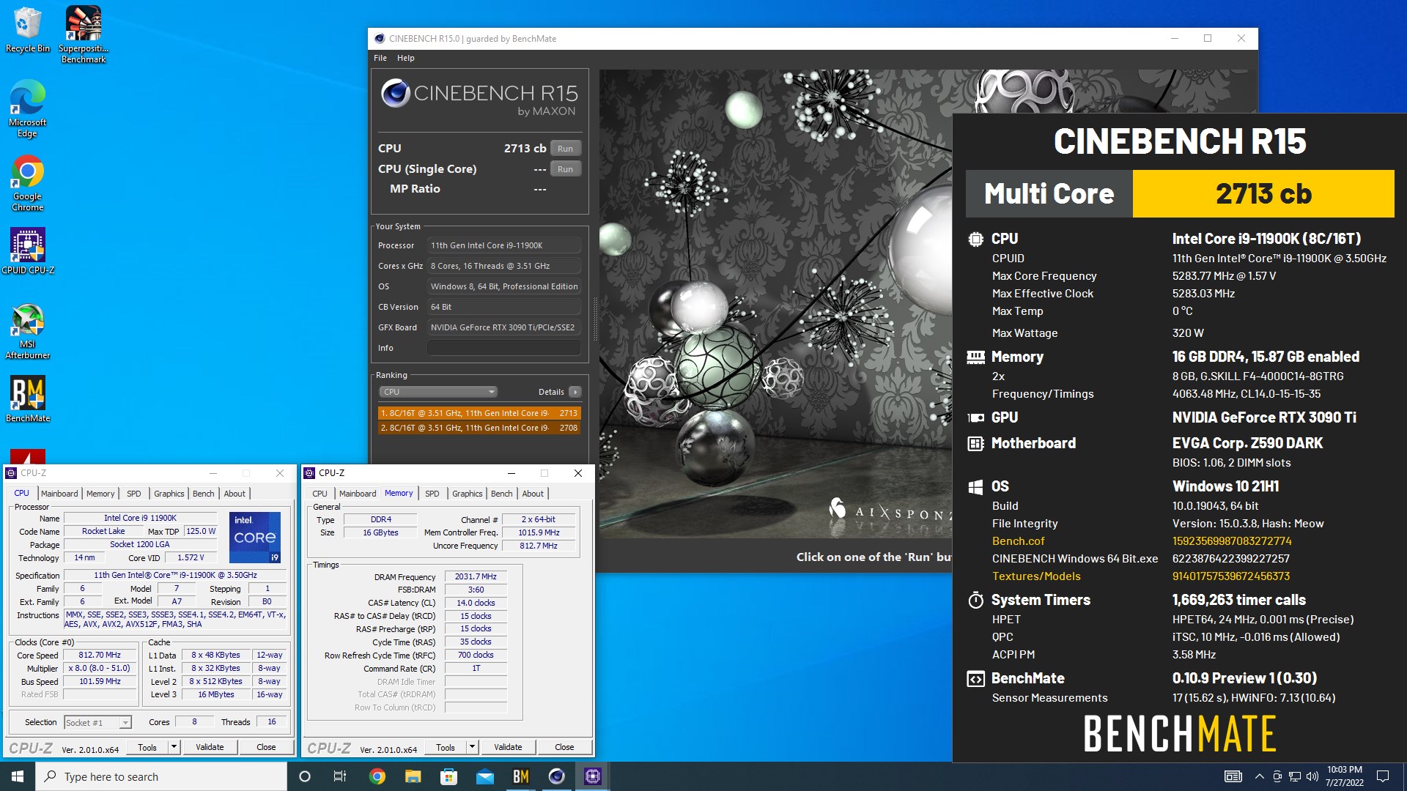Switch to Mainboard tab in right CPU-Z
1407x791 pixels.
click(358, 494)
